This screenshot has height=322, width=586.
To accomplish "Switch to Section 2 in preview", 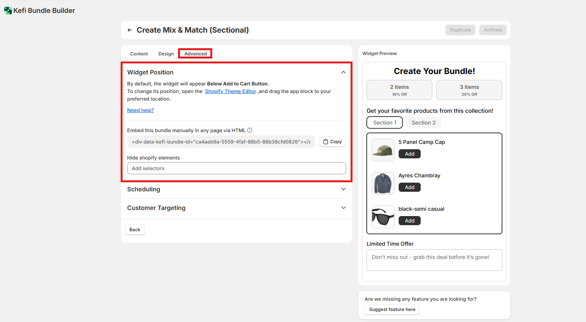I will (x=423, y=123).
